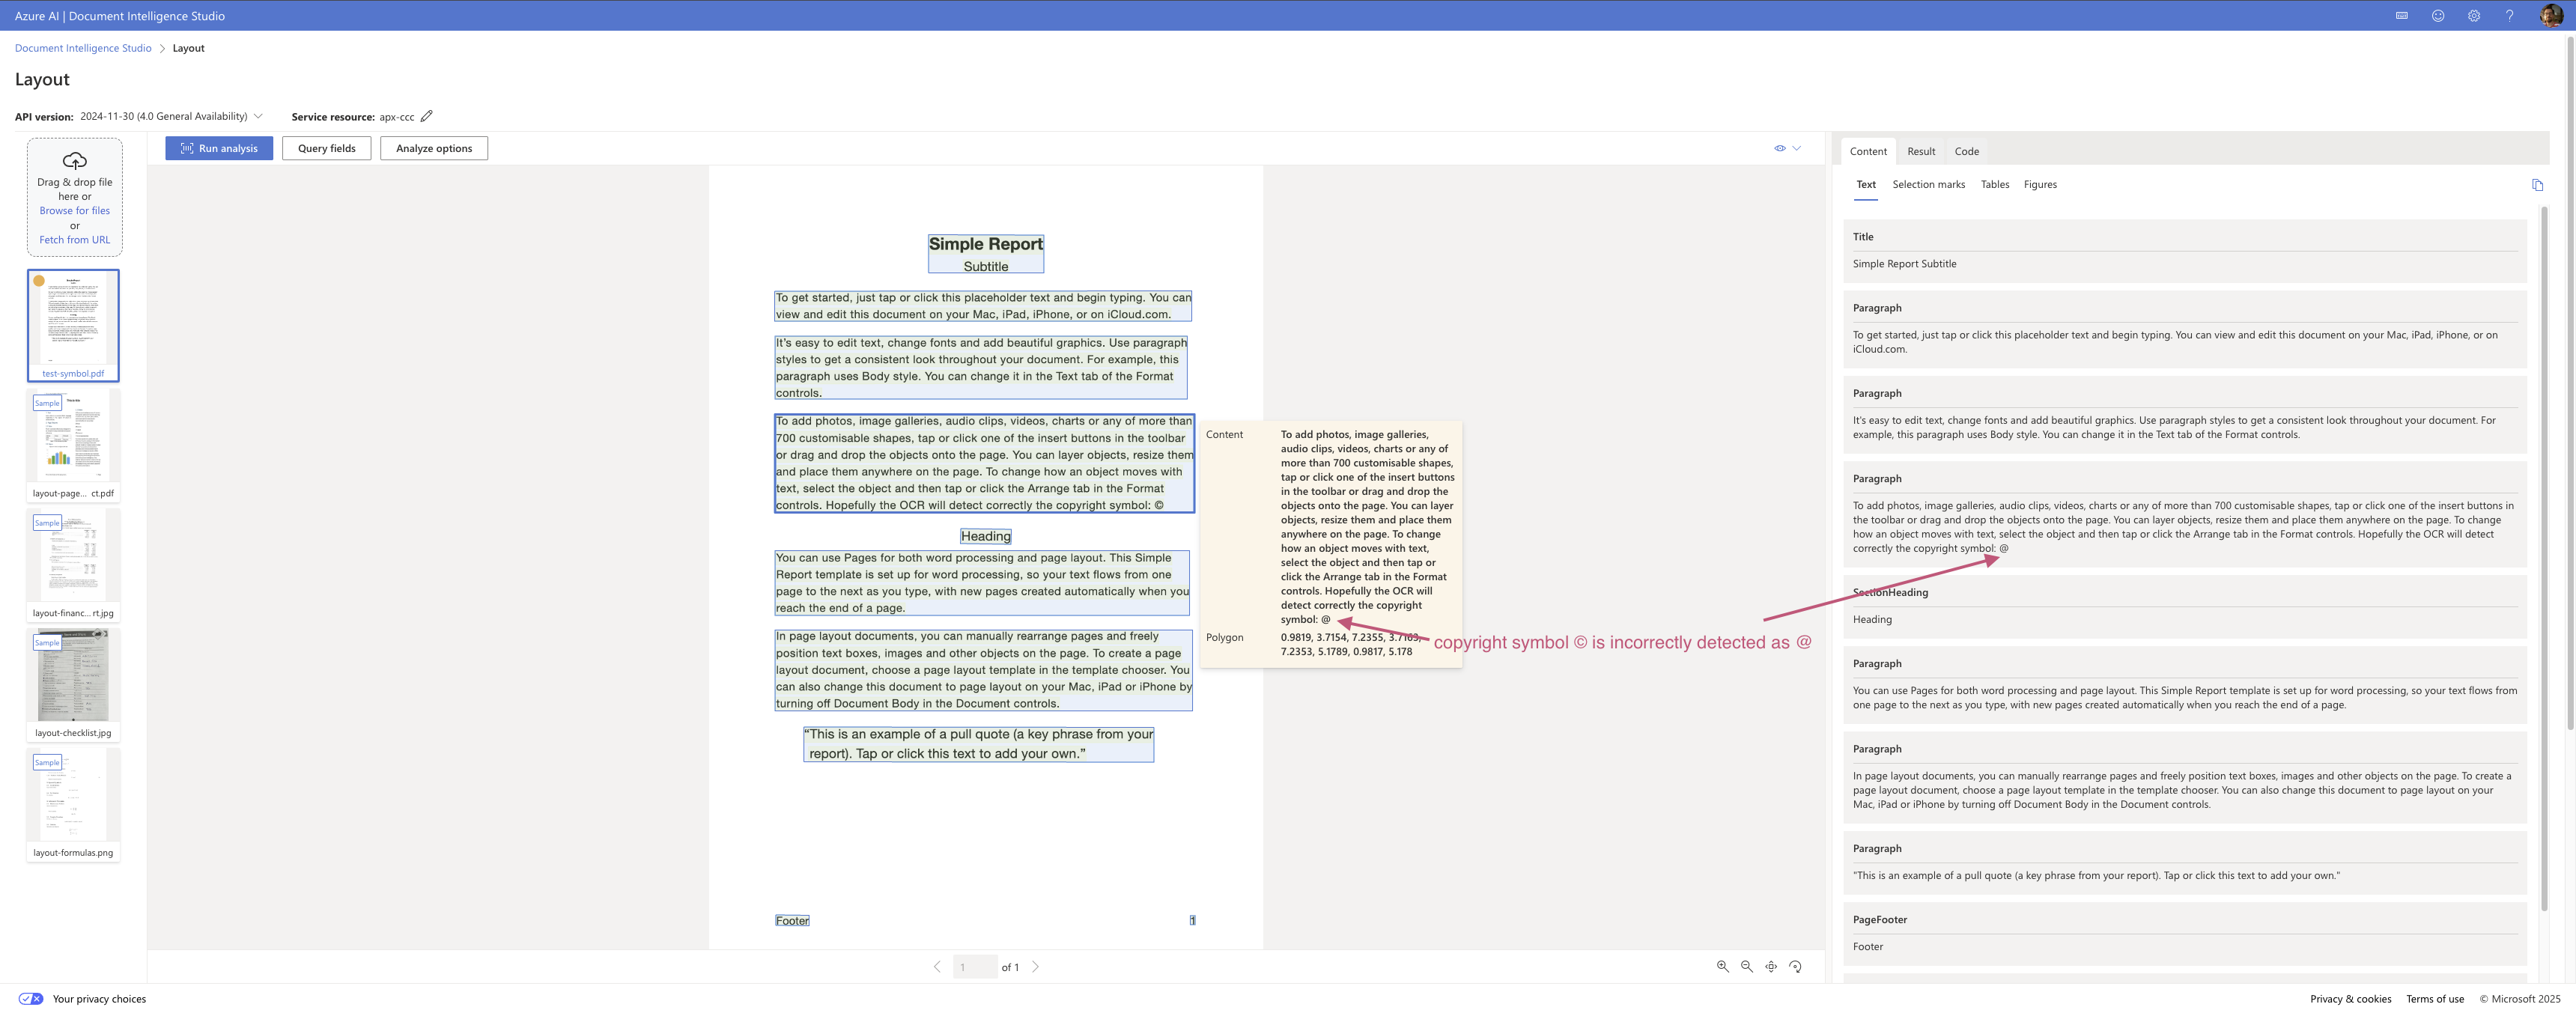Toggle layer visibility with the eye icon
Viewport: 2576px width, 1013px height.
coord(1779,148)
